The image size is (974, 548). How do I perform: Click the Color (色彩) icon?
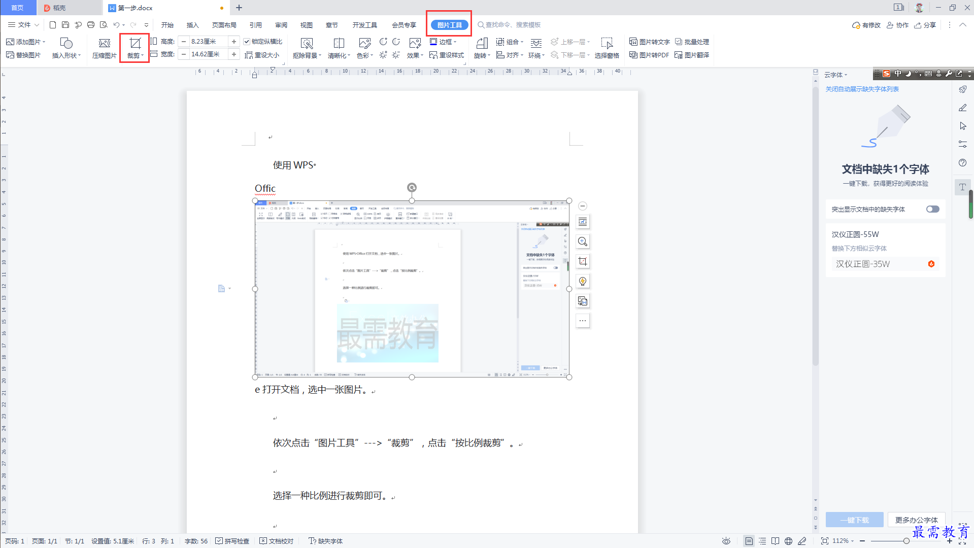pos(364,43)
